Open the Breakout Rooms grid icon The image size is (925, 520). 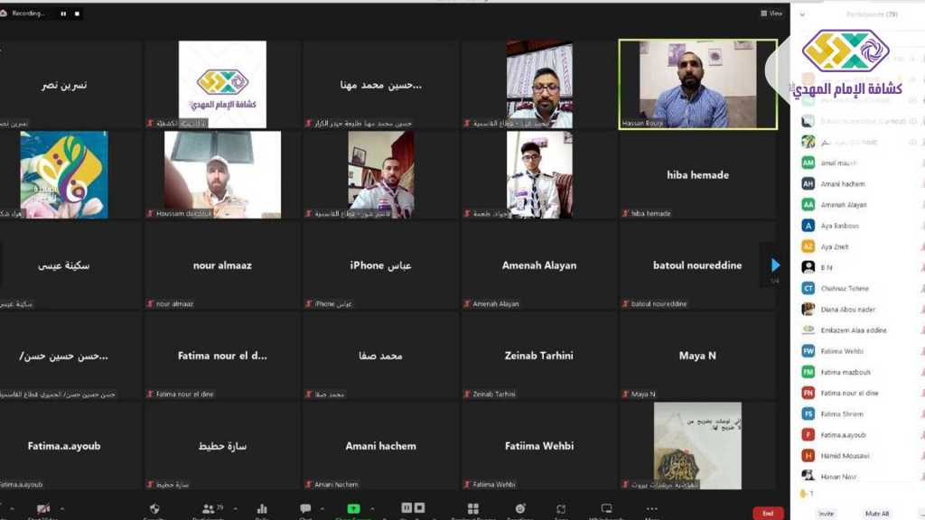pos(472,509)
